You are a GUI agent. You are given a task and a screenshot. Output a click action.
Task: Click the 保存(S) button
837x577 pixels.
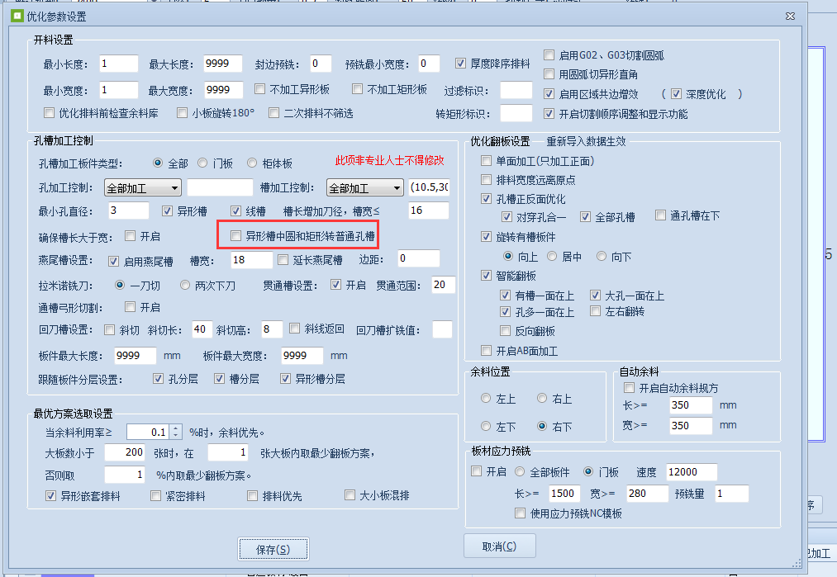[273, 548]
